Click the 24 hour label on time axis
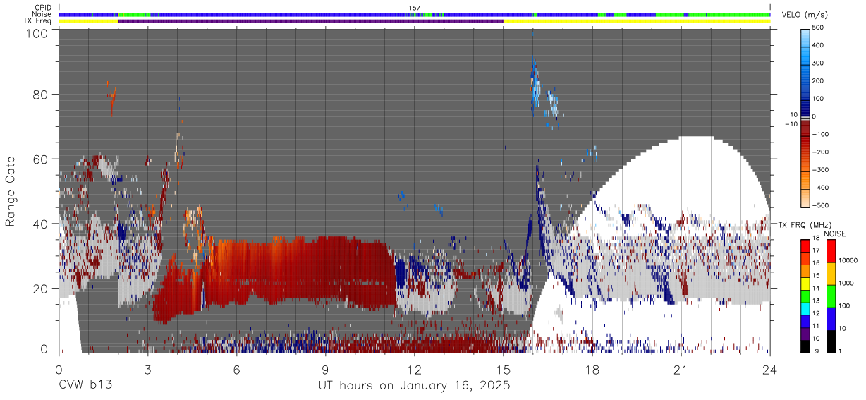Viewport: 866px width, 400px height. tap(770, 369)
